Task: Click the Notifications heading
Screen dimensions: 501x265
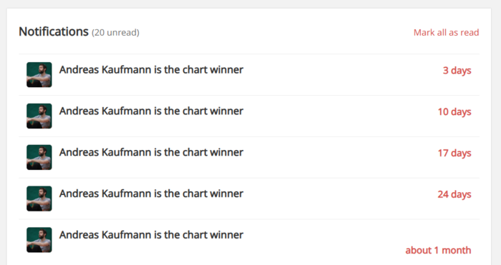Action: coord(54,31)
